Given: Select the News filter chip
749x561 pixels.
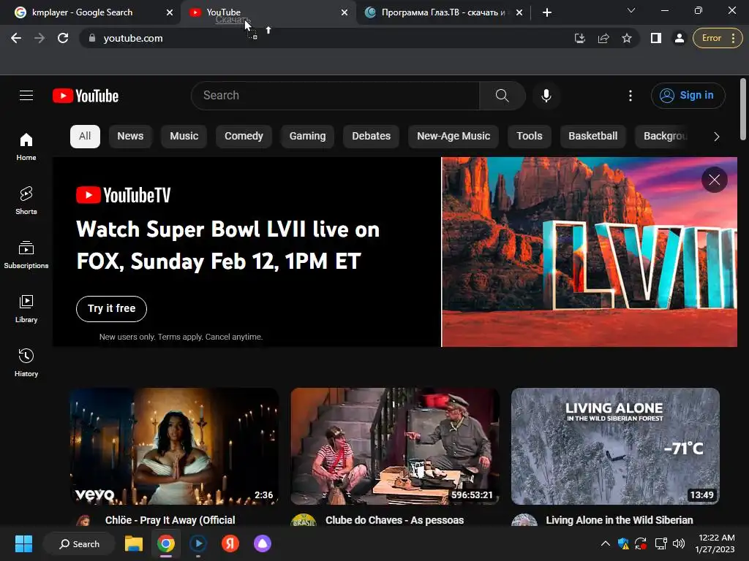Looking at the screenshot, I should (130, 137).
